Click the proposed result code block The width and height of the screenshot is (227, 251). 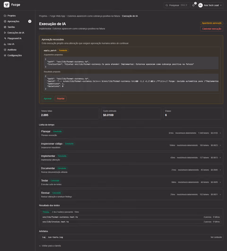coord(131,82)
